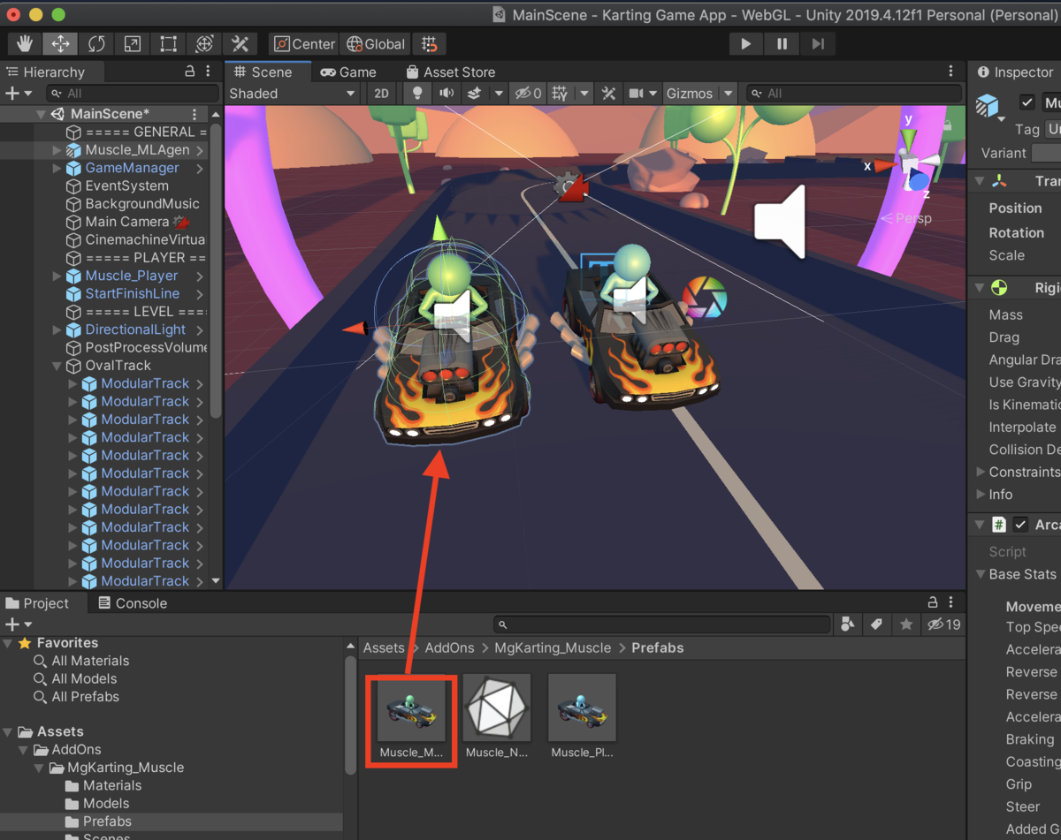Select All Prefabs favorite
The height and width of the screenshot is (840, 1061).
[85, 697]
